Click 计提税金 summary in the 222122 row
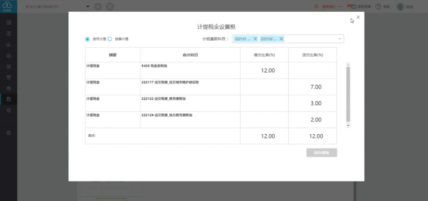Viewport: 428px width, 201px height. [93, 99]
